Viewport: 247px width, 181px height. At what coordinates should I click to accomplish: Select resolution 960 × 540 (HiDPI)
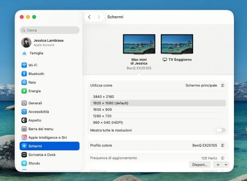pos(158,122)
